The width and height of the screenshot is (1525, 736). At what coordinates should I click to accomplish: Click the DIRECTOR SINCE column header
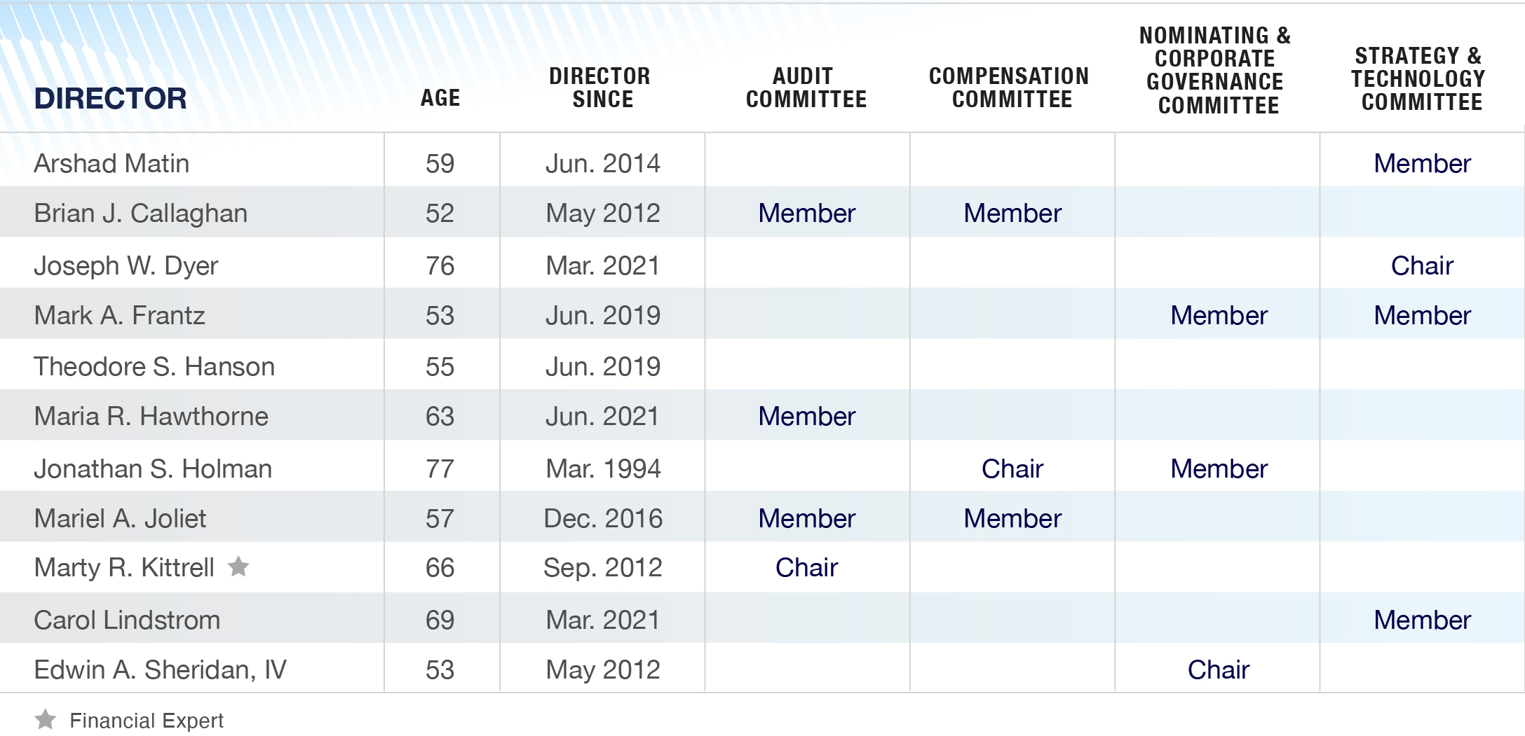pyautogui.click(x=601, y=88)
